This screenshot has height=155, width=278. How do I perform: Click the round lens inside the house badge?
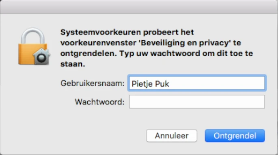[41, 58]
